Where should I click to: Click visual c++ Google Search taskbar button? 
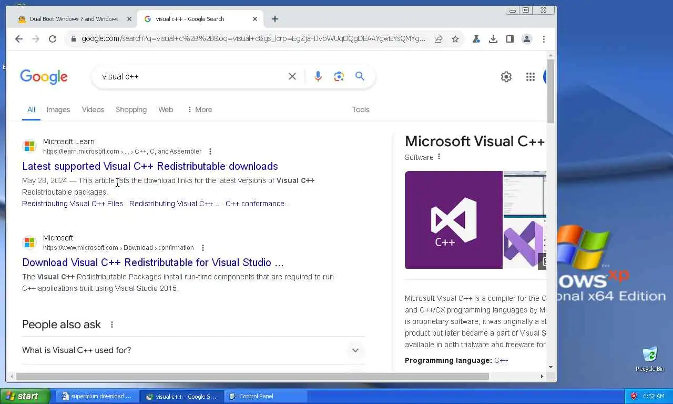[x=182, y=396]
